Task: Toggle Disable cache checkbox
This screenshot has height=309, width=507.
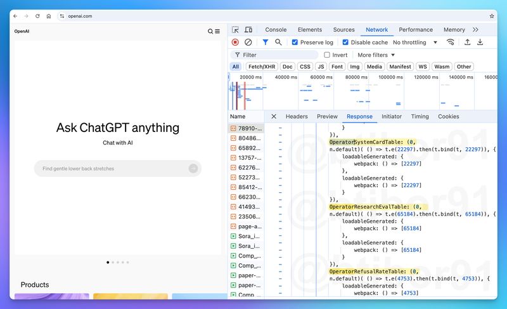Action: [x=345, y=43]
